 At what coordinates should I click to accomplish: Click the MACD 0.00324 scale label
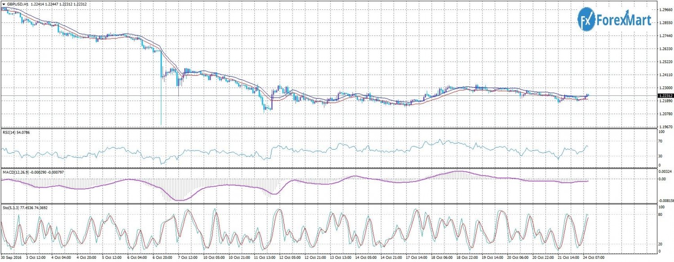tap(665, 172)
